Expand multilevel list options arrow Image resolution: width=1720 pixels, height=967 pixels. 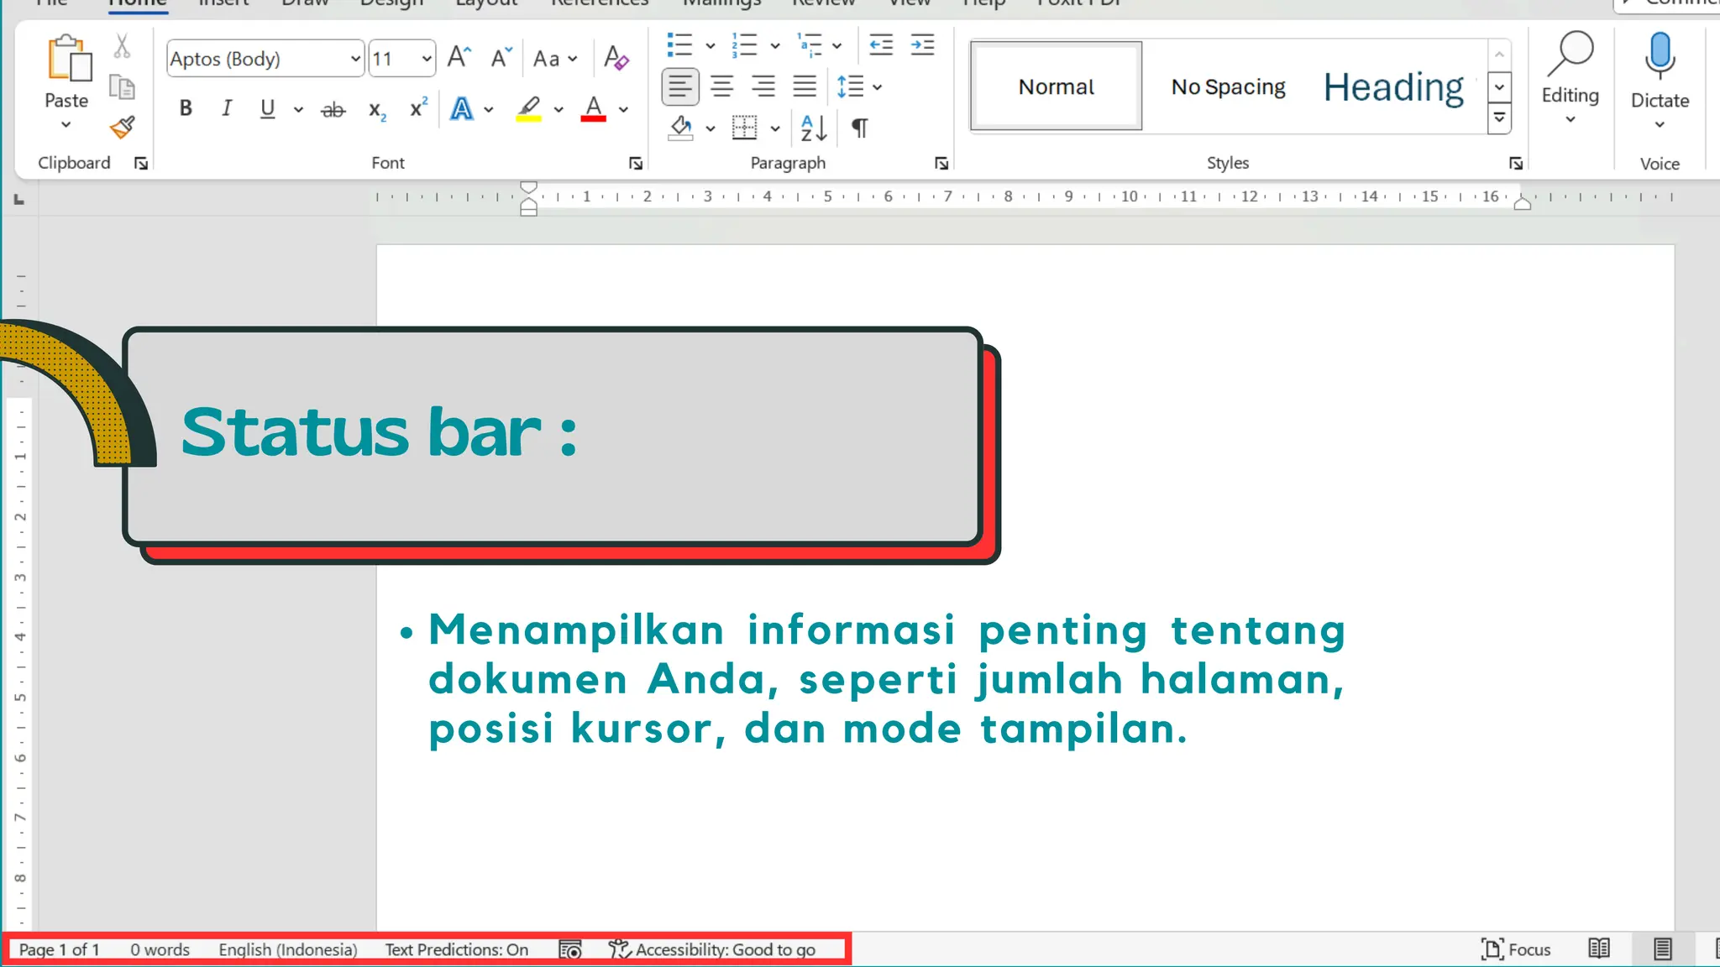pyautogui.click(x=836, y=45)
